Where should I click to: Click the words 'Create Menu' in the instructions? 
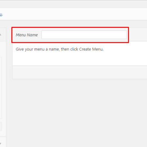[x=91, y=49]
